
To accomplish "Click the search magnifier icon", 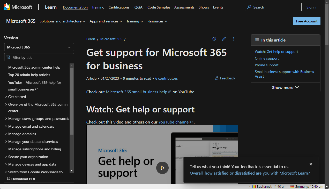I will point(249,7).
